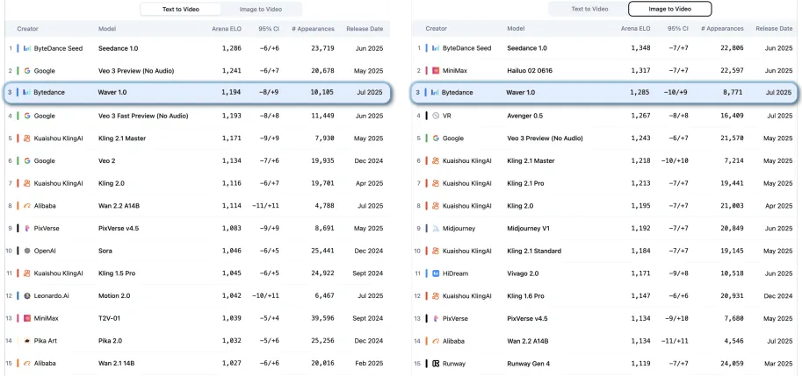Click Google logo beside Veo 3 Preview in left table
802x376 pixels.
[27, 71]
